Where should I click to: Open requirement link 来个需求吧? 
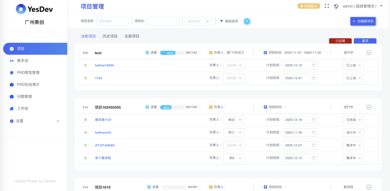point(103,158)
